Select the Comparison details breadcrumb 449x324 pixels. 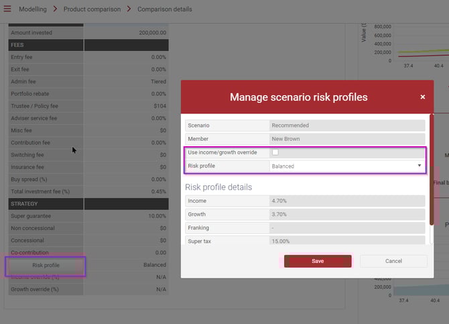click(x=164, y=9)
